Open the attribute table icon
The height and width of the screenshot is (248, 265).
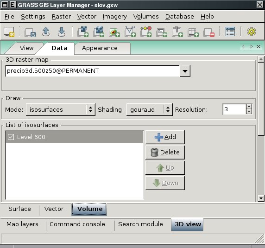point(230,32)
